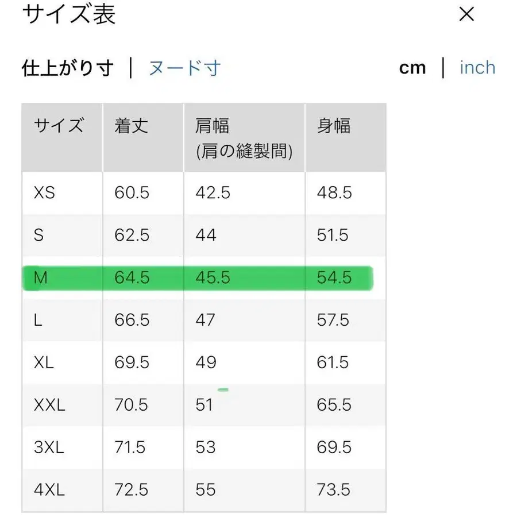The height and width of the screenshot is (517, 517).
Task: Switch measurements to inch units
Action: tap(477, 68)
